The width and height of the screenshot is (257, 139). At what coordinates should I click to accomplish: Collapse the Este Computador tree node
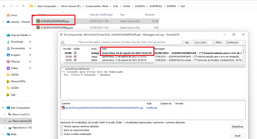coord(3,108)
